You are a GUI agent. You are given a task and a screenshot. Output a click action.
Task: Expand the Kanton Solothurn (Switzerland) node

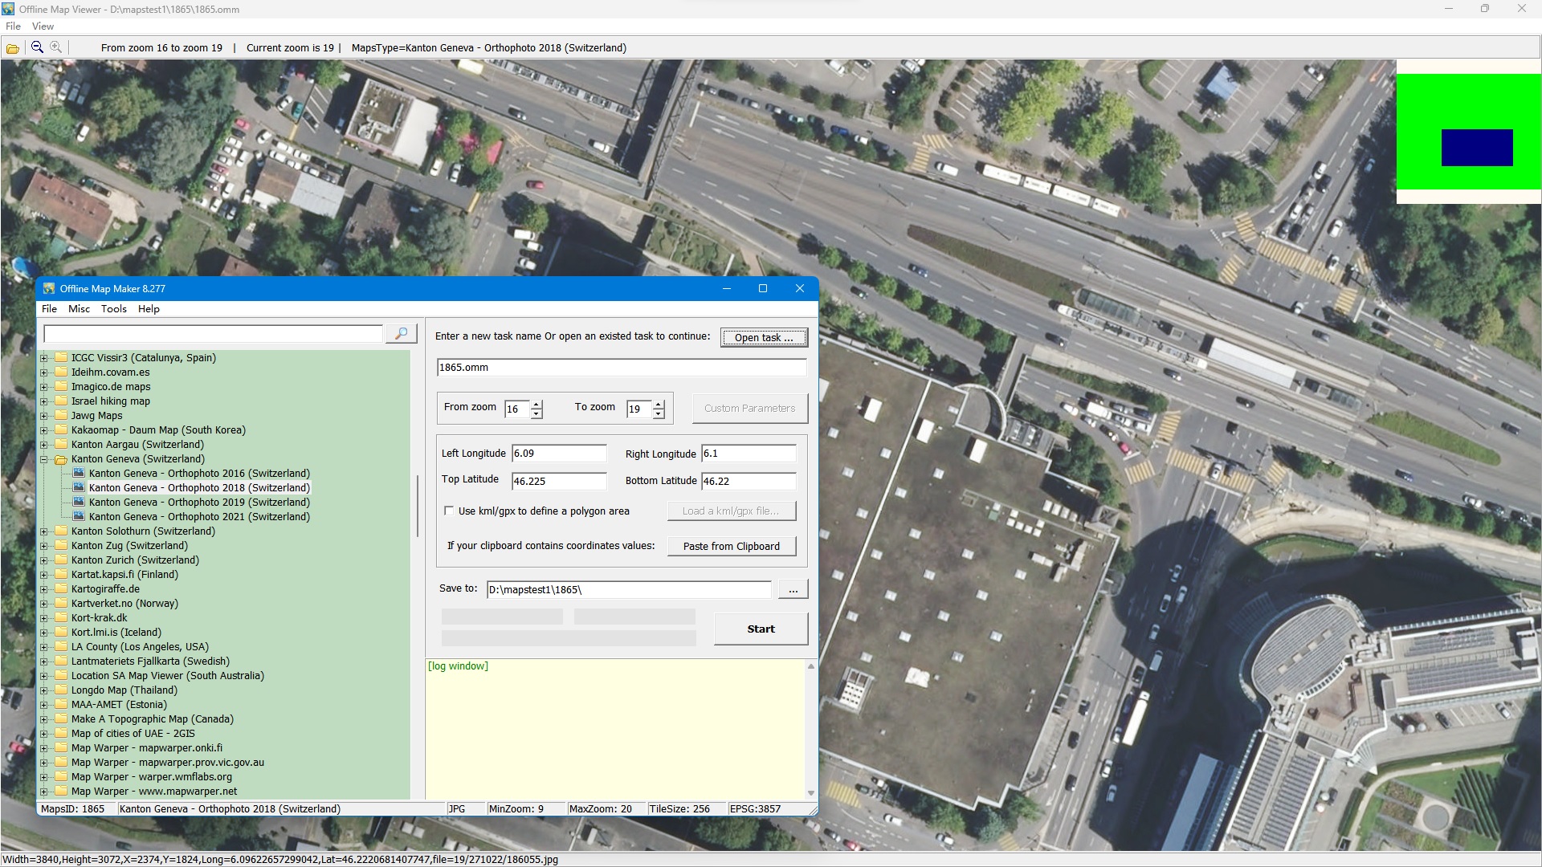point(44,531)
